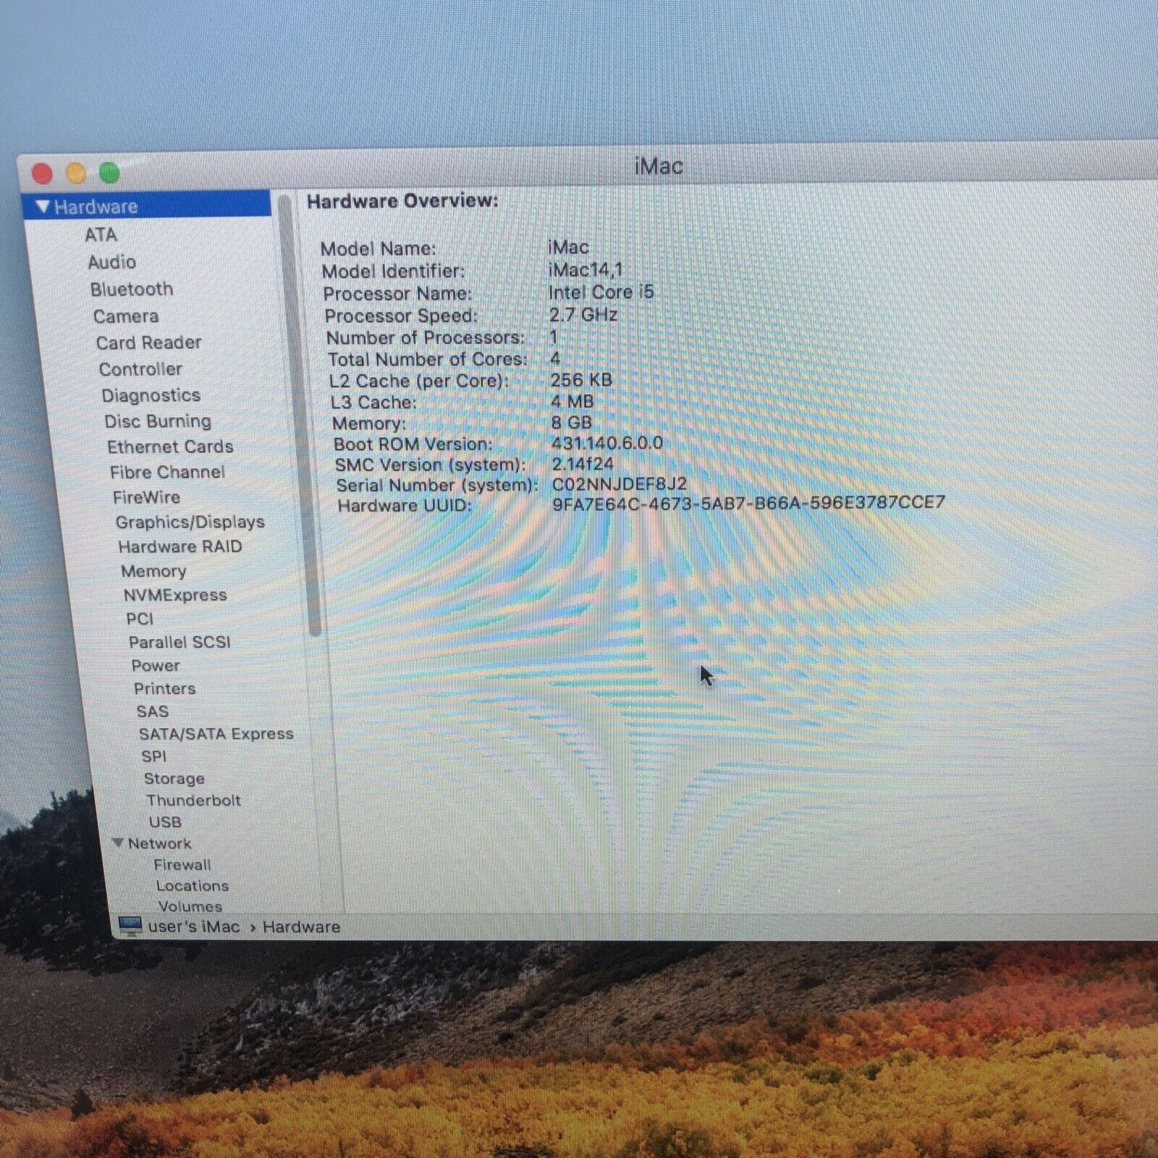Select the Hardware category row

[148, 206]
